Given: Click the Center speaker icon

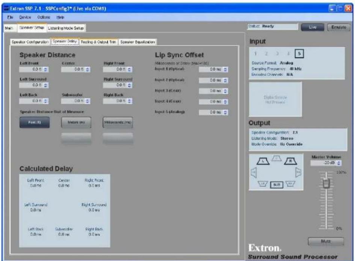Looking at the screenshot, I should tap(276, 158).
